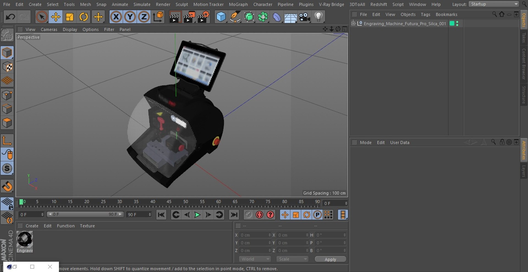Click the magnet tool icon
528x272 pixels.
[x=7, y=186]
